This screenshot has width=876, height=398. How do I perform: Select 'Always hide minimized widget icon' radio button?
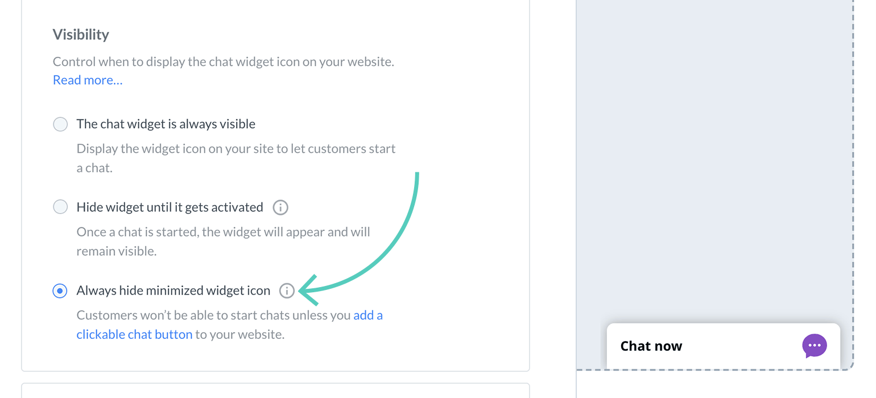click(x=60, y=291)
